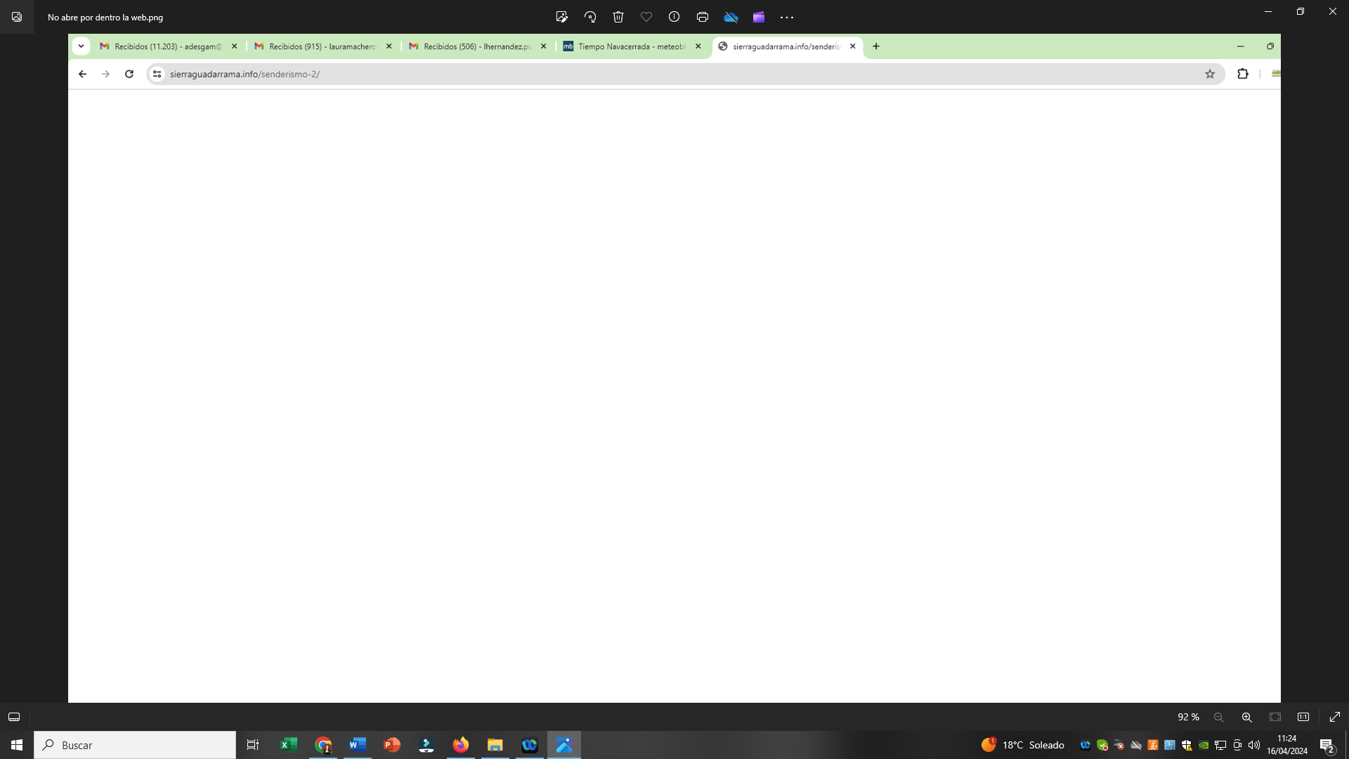Enter full screen mode
Screen dimensions: 1349x759
pos(1335,717)
